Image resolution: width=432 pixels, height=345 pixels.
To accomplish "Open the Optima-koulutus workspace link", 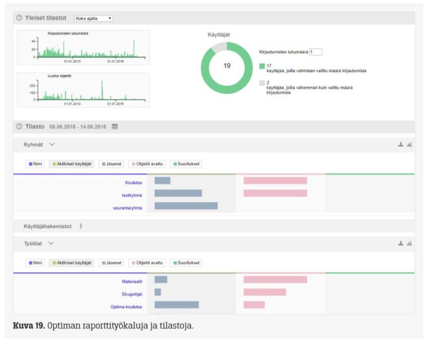I will 127,307.
